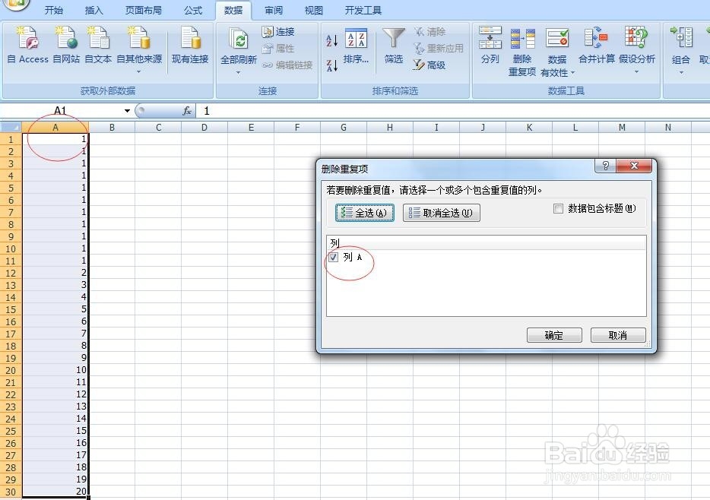Check the 数据包含标题 checkbox
Image resolution: width=710 pixels, height=500 pixels.
pos(559,207)
